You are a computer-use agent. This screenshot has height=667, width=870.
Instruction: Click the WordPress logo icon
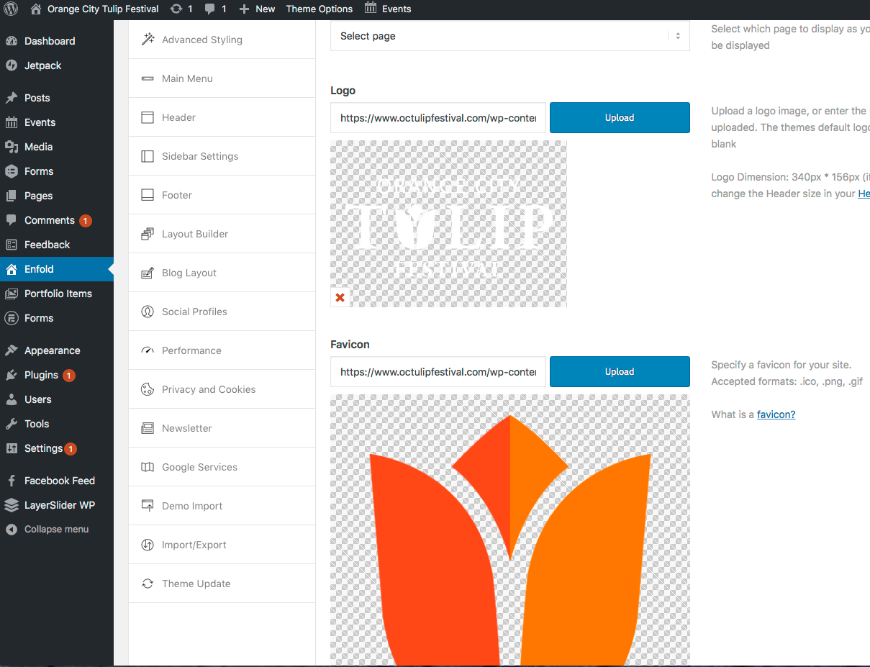[11, 9]
